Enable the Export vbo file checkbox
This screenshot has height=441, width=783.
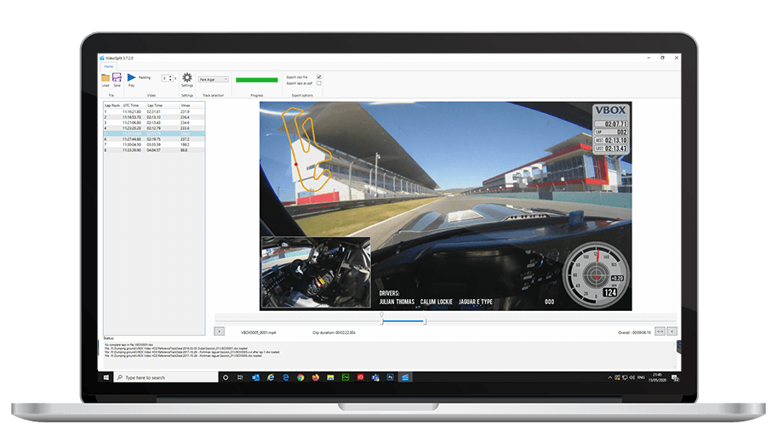point(319,76)
